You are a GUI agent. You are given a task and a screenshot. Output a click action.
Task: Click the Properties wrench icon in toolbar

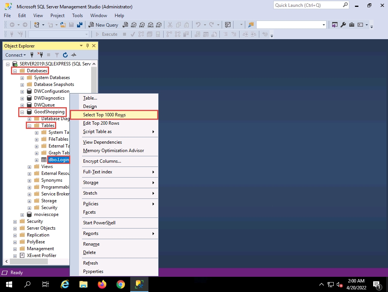(x=343, y=25)
